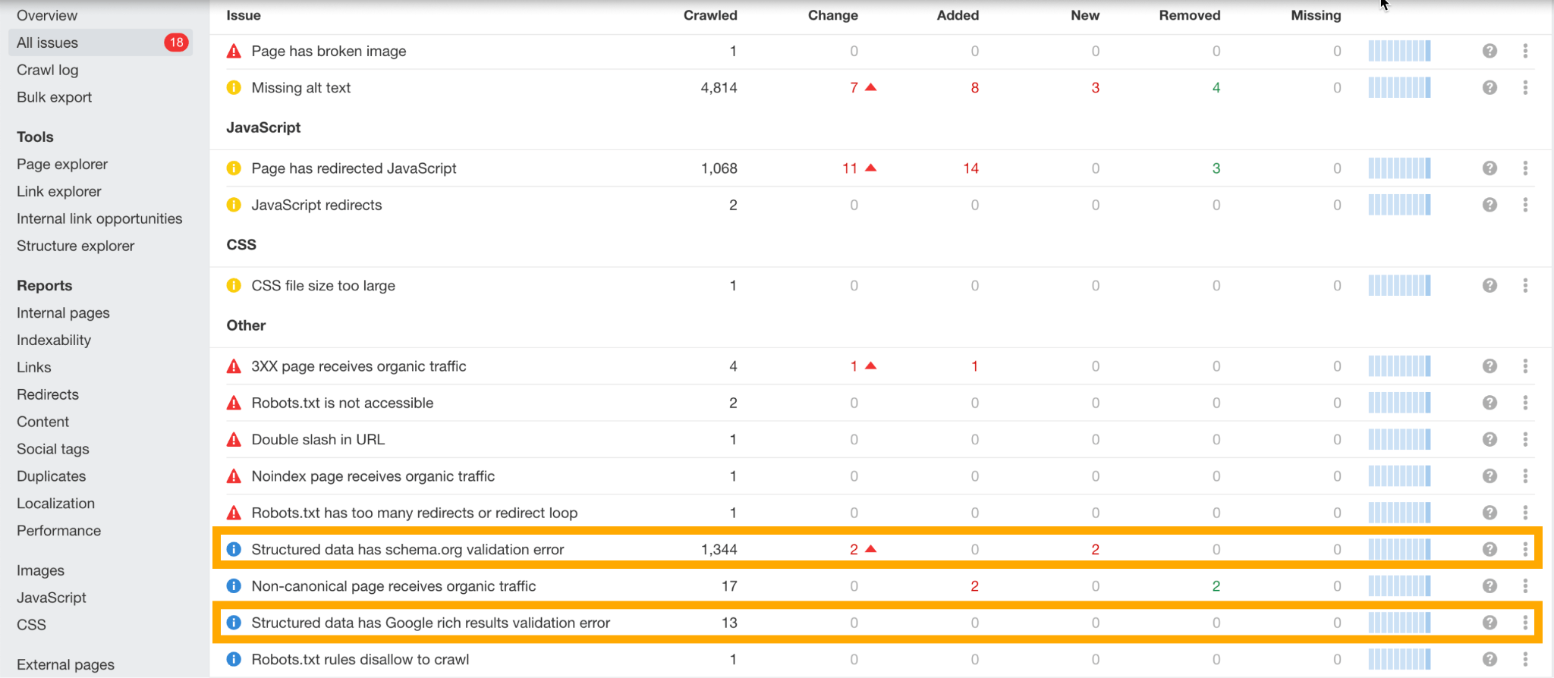Image resolution: width=1554 pixels, height=678 pixels.
Task: Click blue info icon beside Robots.txt rules disallow
Action: click(234, 659)
